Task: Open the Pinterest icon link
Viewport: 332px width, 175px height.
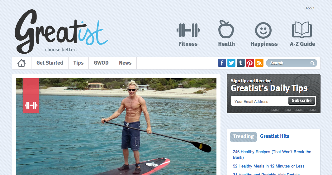Action: click(250, 63)
